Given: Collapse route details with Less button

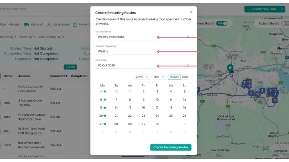Looking at the screenshot, I should 70,67.
